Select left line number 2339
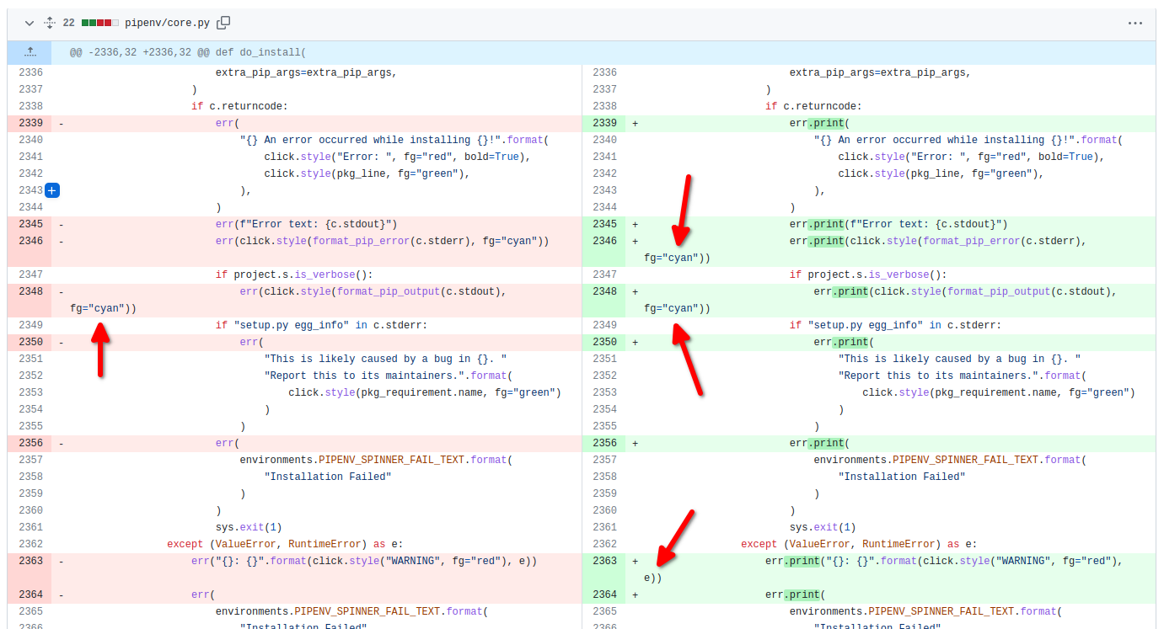Image resolution: width=1164 pixels, height=629 pixels. click(x=30, y=123)
